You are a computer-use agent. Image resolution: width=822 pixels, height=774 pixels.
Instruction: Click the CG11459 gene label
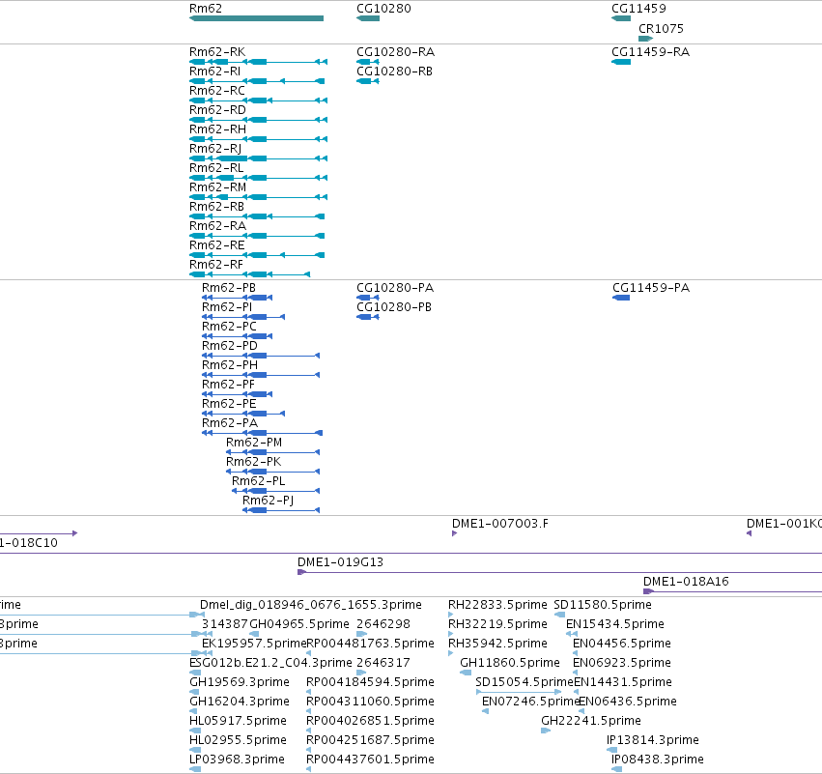pos(638,9)
